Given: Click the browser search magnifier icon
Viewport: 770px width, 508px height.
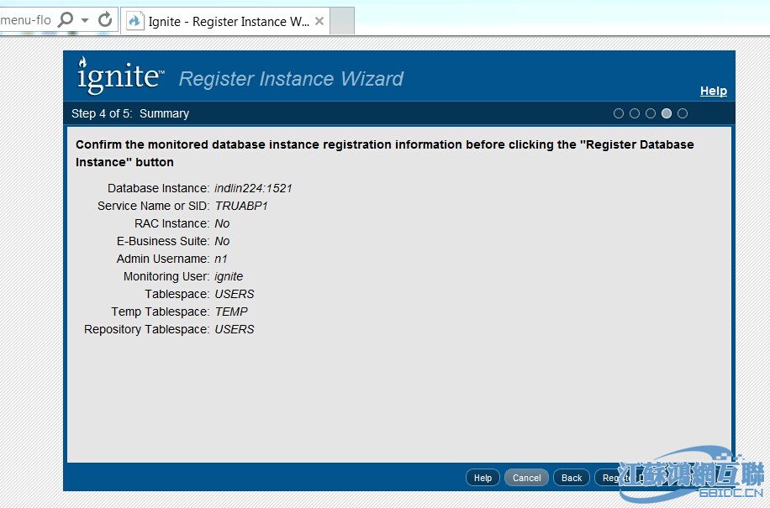Looking at the screenshot, I should (x=66, y=20).
